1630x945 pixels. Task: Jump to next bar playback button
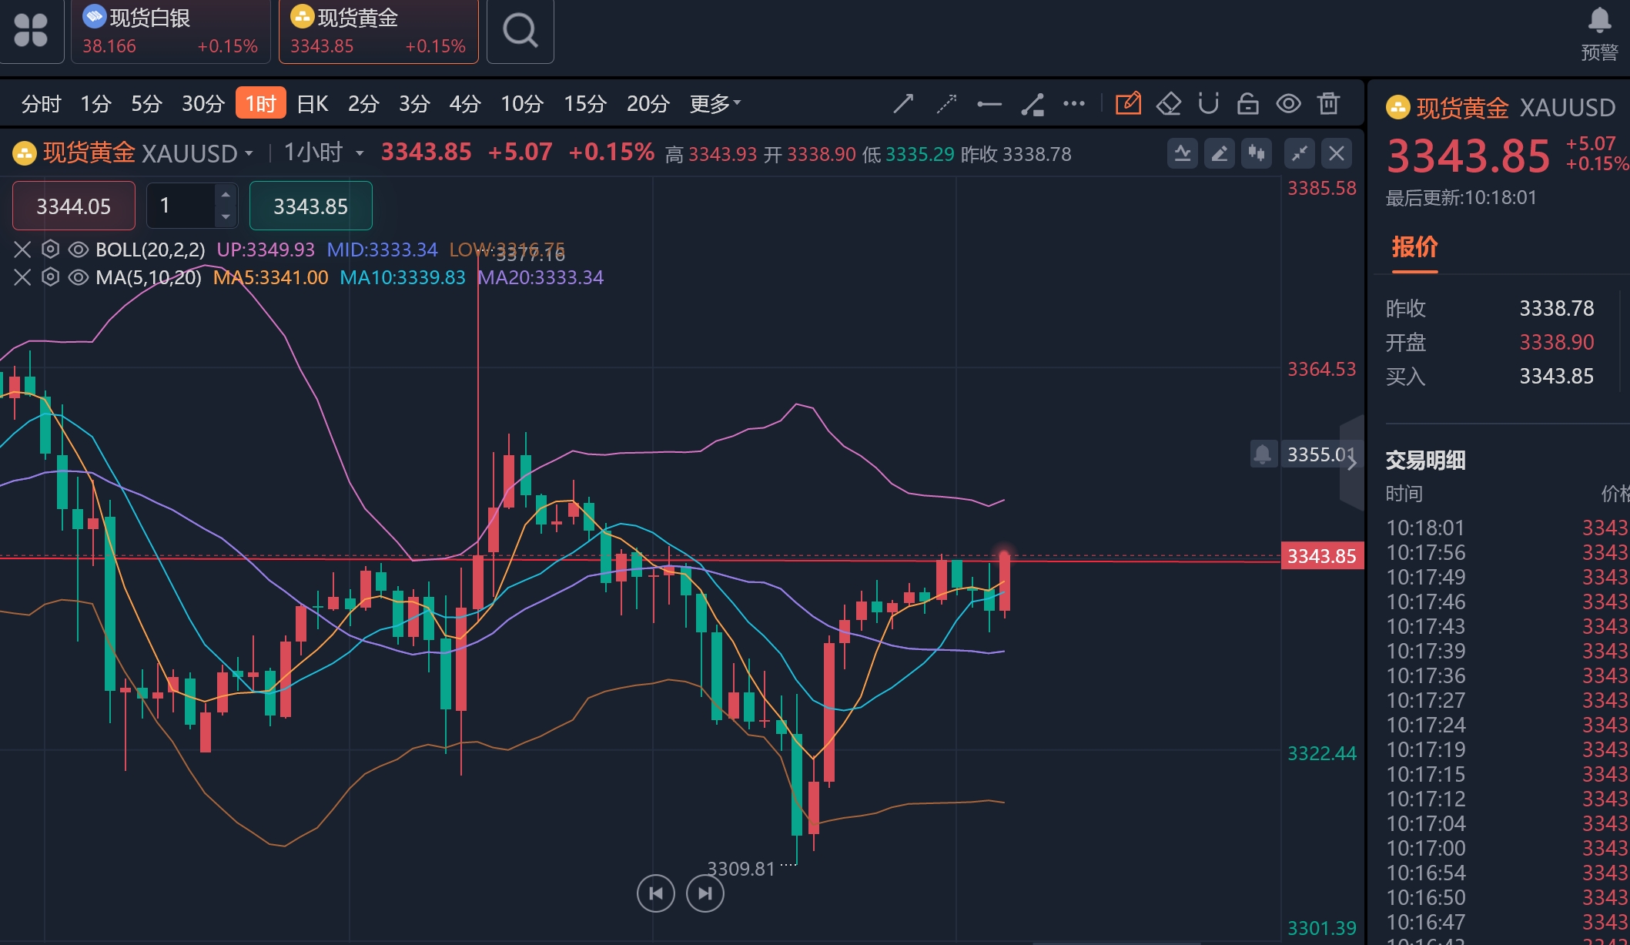tap(705, 893)
